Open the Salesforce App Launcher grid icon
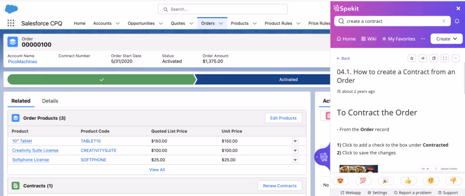Image resolution: width=465 pixels, height=196 pixels. pyautogui.click(x=11, y=24)
